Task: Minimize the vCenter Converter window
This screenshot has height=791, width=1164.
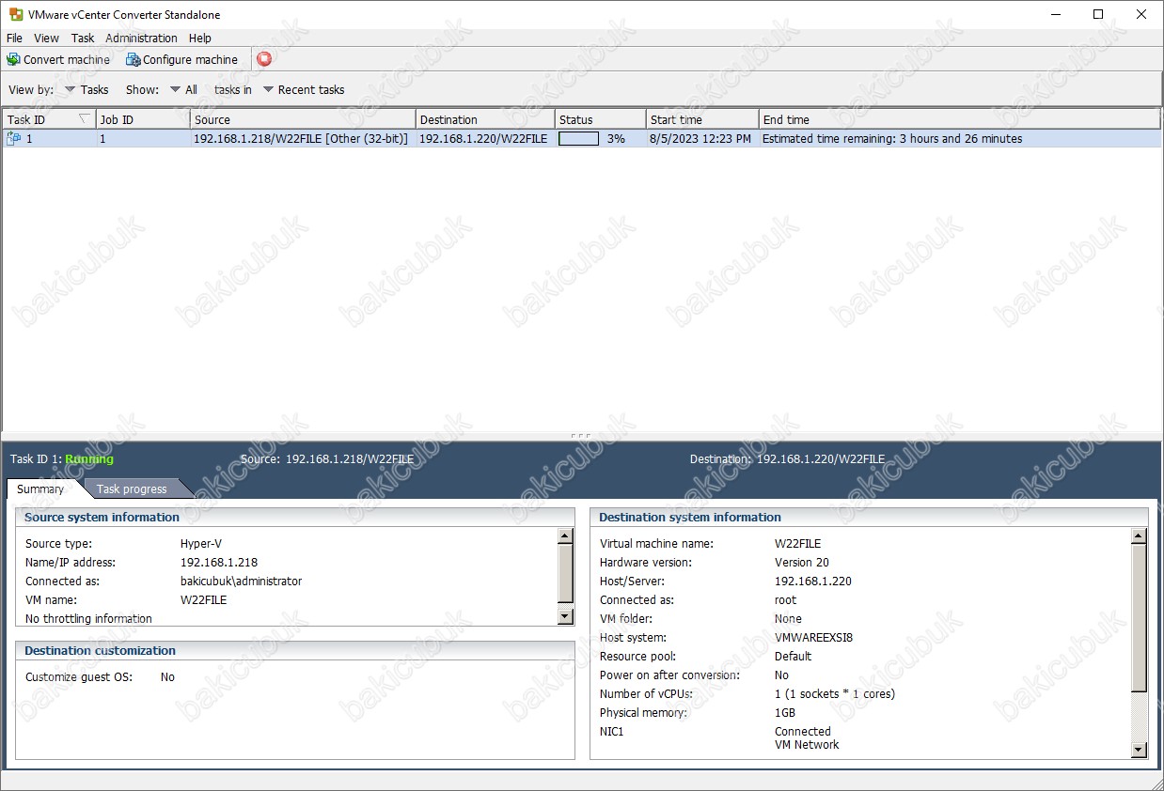Action: click(1055, 15)
